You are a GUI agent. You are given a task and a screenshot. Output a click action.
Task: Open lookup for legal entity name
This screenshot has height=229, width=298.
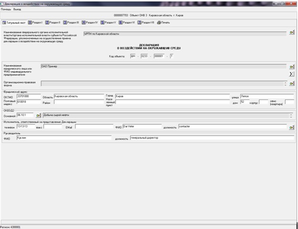[291, 67]
